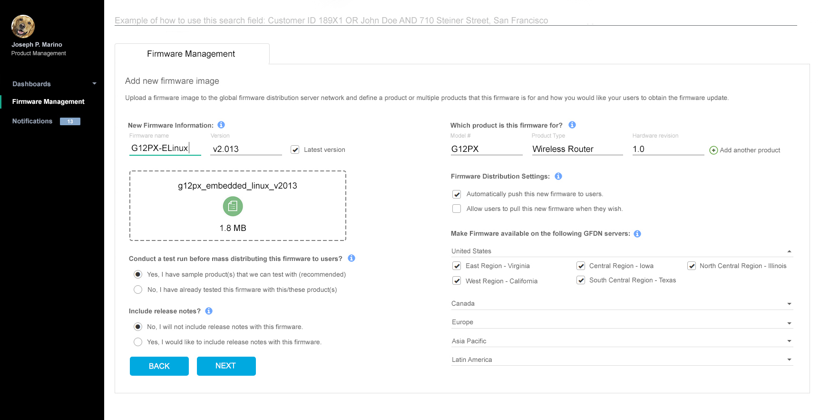Expand the Asia Pacific server dropdown
This screenshot has width=820, height=420.
point(789,341)
